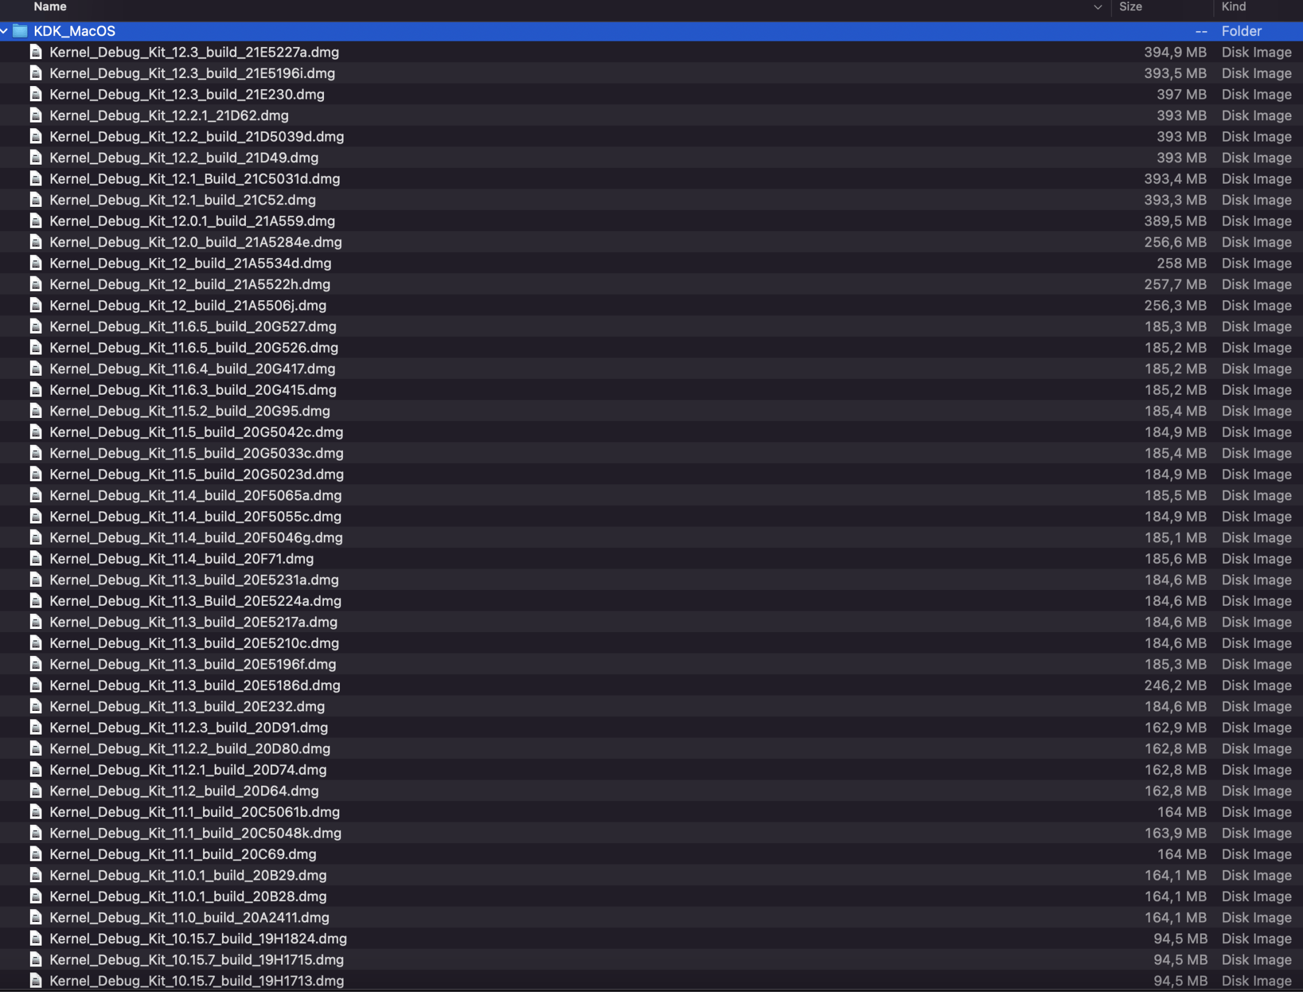The image size is (1303, 992).
Task: Click file icon of Kernel_Debug_Kit_12_build_21A5534d.dmg
Action: click(x=36, y=264)
